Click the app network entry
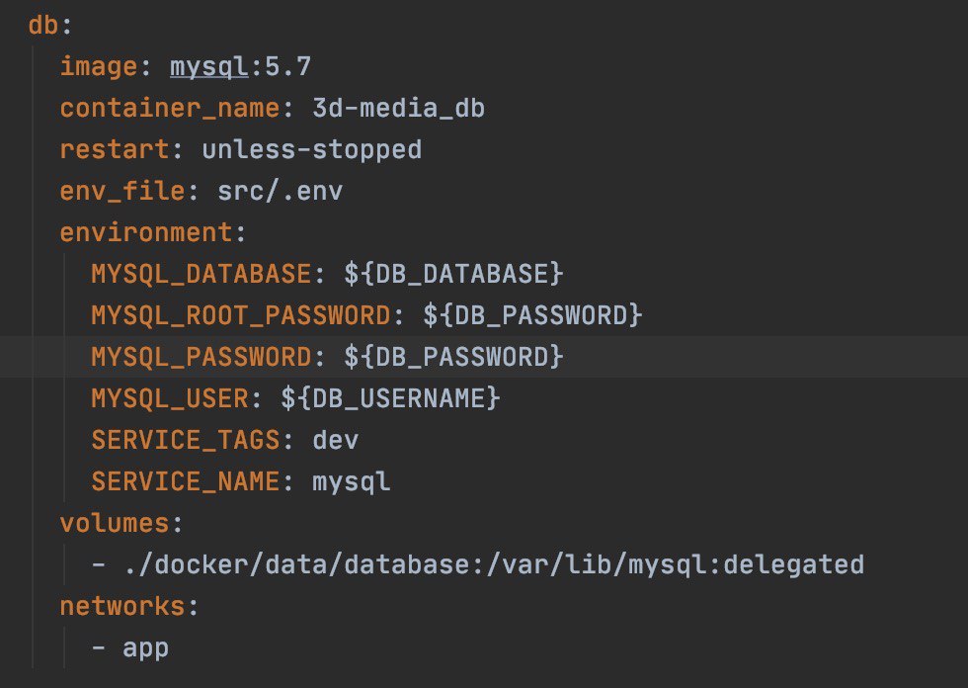The image size is (968, 688). click(146, 649)
